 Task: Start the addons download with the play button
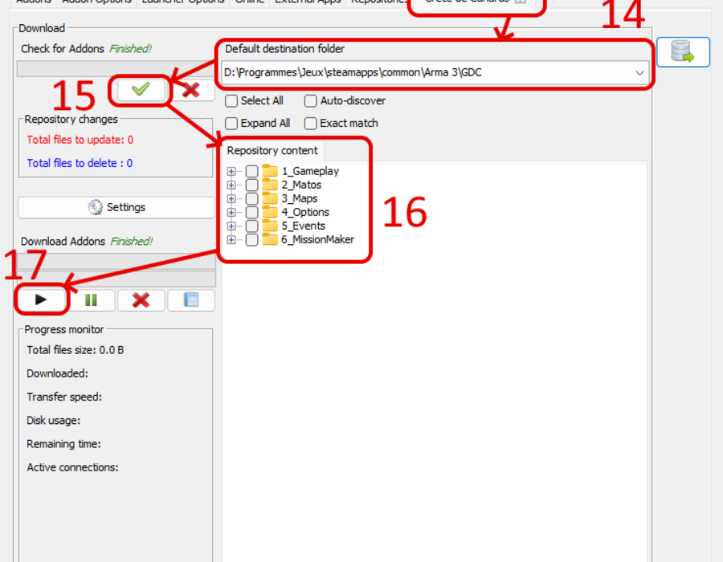tap(41, 300)
